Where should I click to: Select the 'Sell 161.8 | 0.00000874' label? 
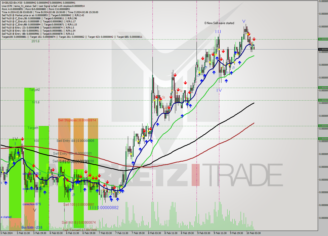(x=78, y=222)
